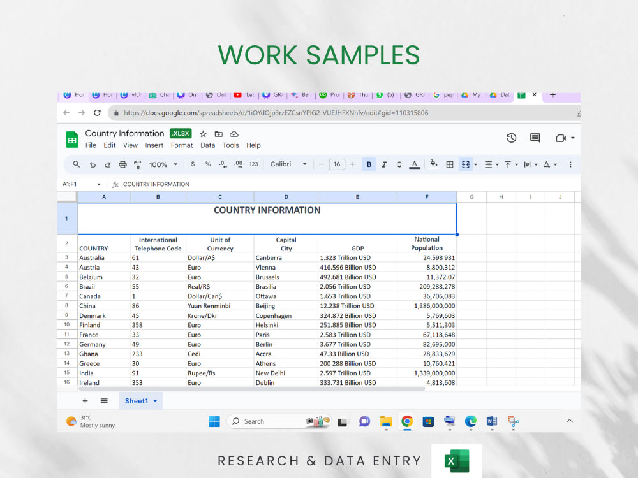Open Word from the taskbar

point(491,421)
